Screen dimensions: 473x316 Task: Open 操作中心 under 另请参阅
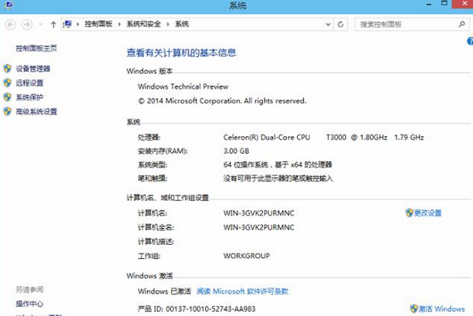click(30, 304)
